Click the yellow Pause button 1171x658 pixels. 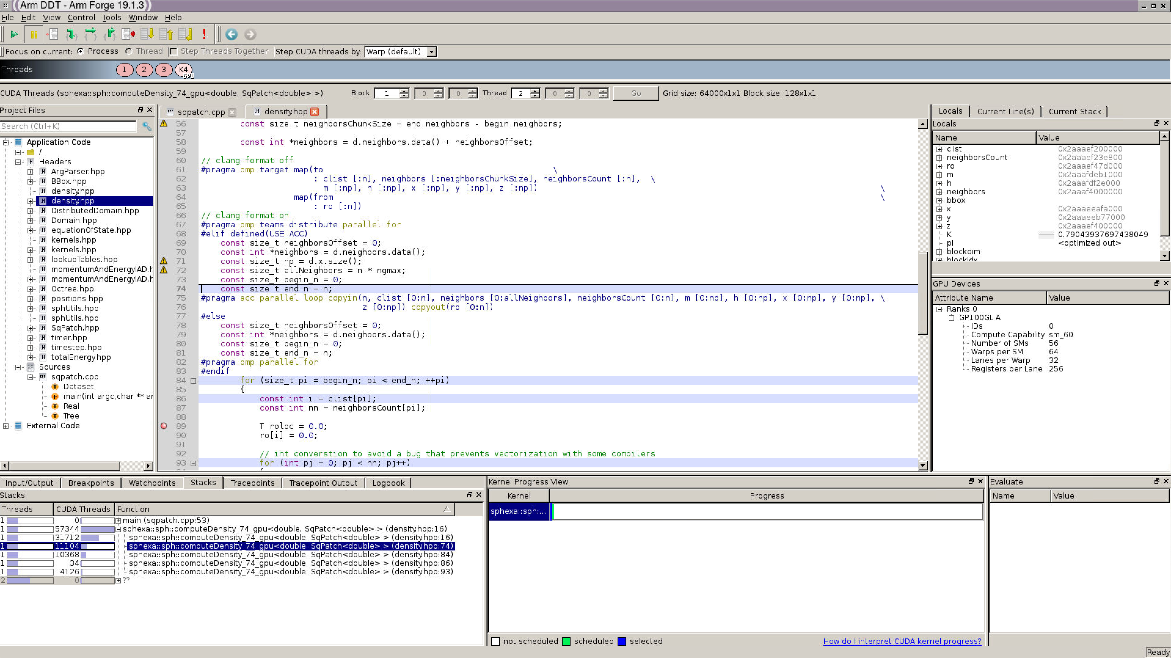click(x=34, y=34)
